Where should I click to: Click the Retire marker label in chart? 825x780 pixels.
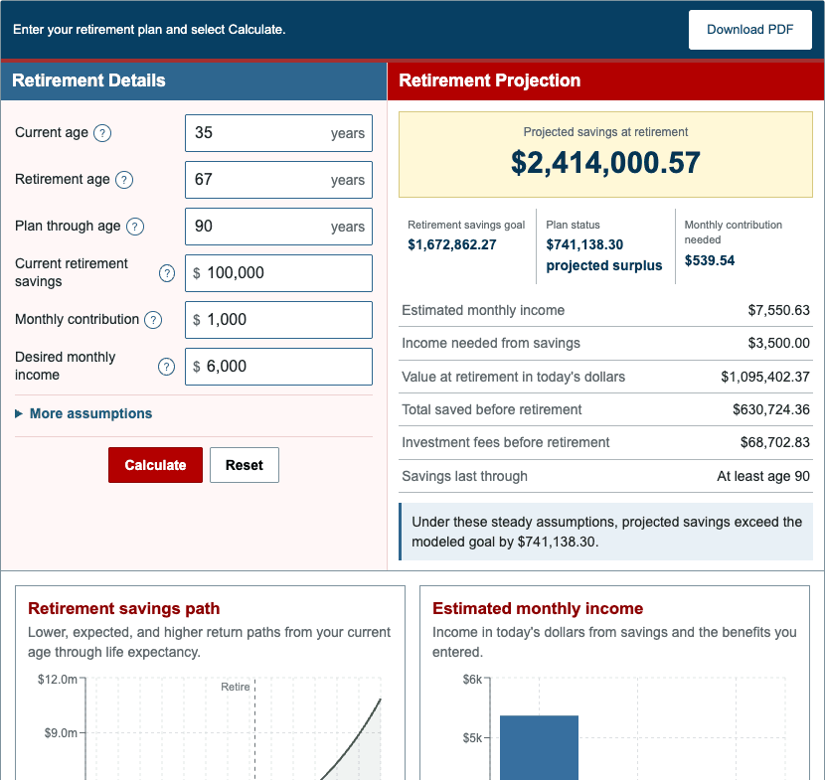[x=235, y=687]
